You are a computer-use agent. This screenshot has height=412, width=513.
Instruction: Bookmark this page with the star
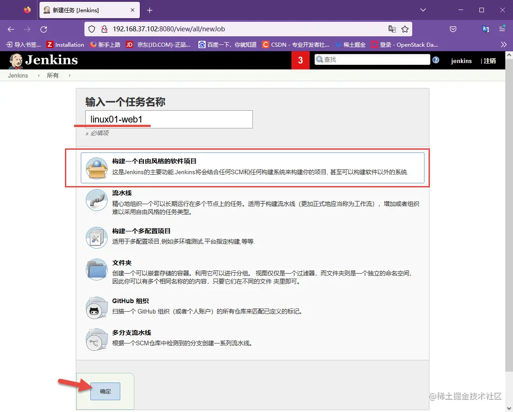pyautogui.click(x=405, y=29)
